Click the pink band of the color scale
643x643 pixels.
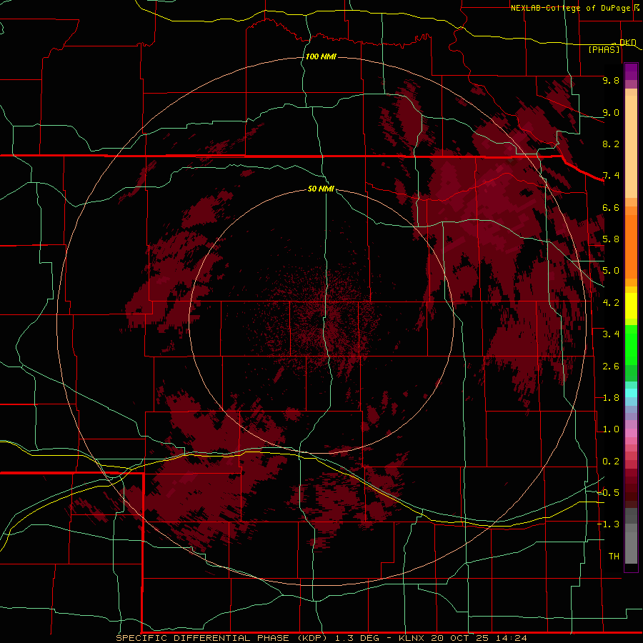point(631,433)
